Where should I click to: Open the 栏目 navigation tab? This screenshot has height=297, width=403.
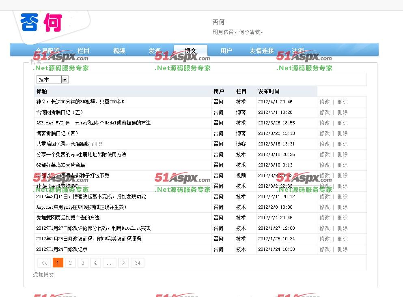click(x=83, y=51)
